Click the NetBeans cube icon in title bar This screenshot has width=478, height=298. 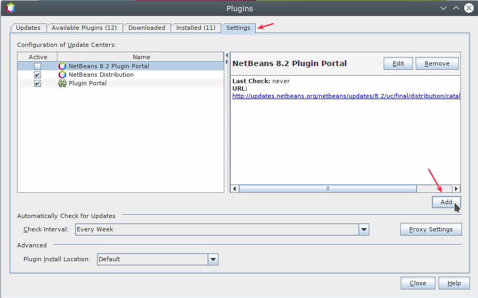point(11,8)
